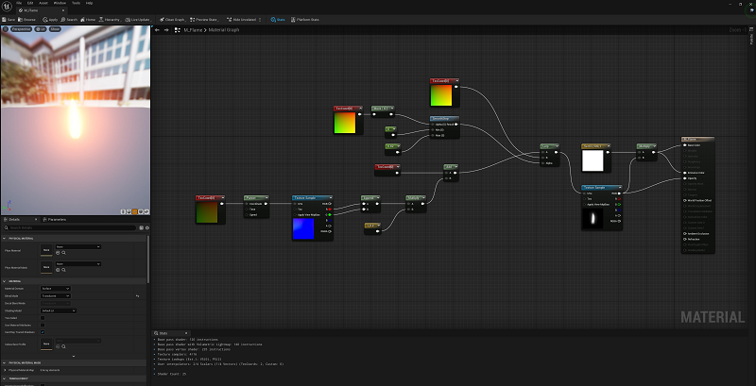Click Browse to find asset in Content Browser
Image resolution: width=756 pixels, height=386 pixels.
[27, 20]
